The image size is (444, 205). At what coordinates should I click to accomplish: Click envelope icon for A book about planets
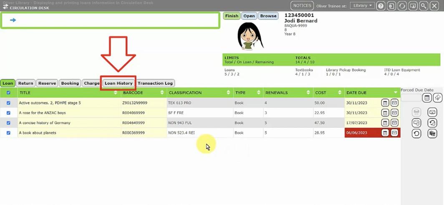tap(394, 132)
